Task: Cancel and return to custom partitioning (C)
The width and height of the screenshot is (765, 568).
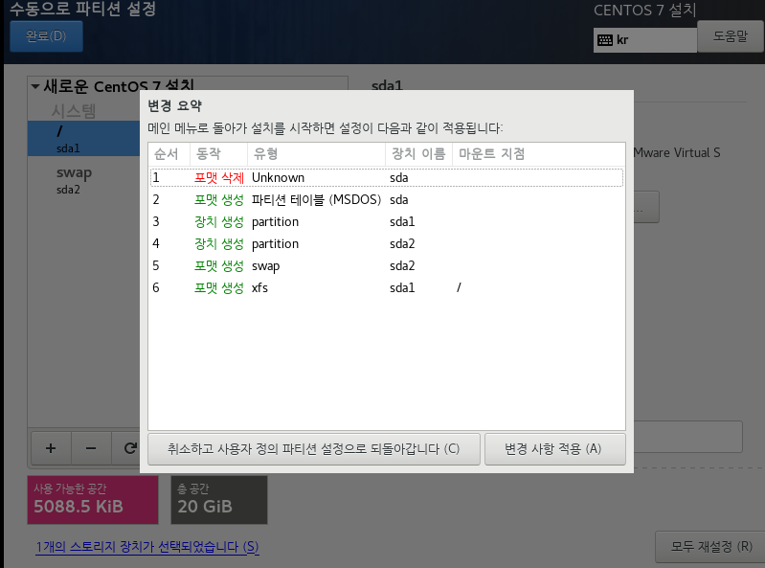Action: click(314, 449)
